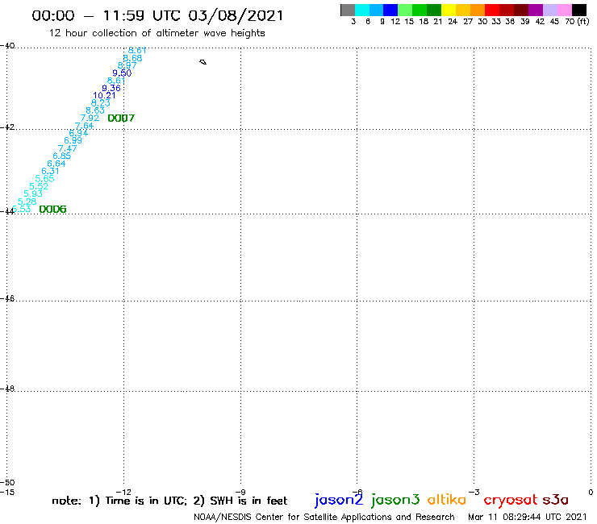Select the 6.64 wave height value
This screenshot has height=524, width=597.
click(56, 164)
